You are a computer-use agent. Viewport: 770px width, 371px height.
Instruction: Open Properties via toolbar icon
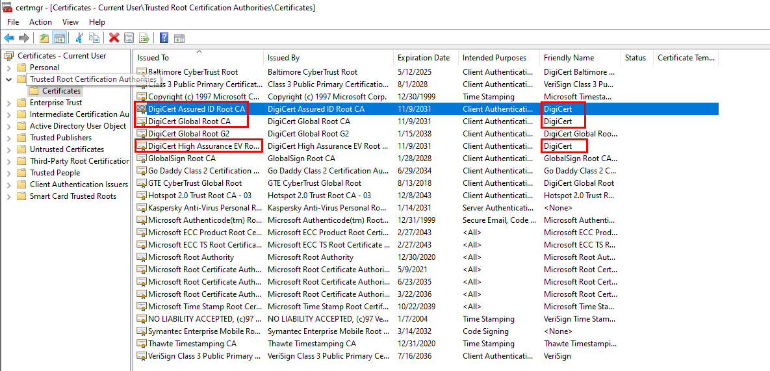pyautogui.click(x=129, y=38)
